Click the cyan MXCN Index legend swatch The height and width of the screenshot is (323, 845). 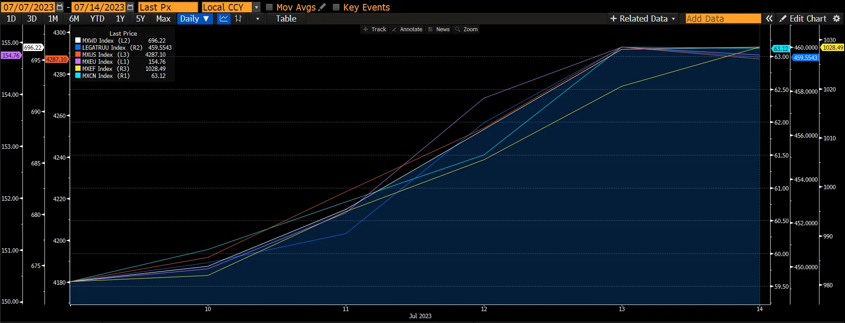(x=78, y=76)
